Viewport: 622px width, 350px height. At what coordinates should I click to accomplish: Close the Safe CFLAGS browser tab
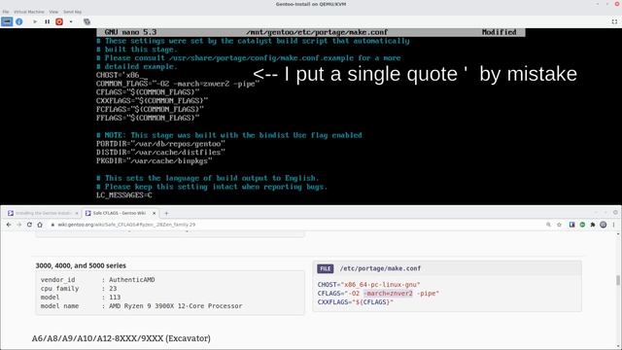point(154,213)
